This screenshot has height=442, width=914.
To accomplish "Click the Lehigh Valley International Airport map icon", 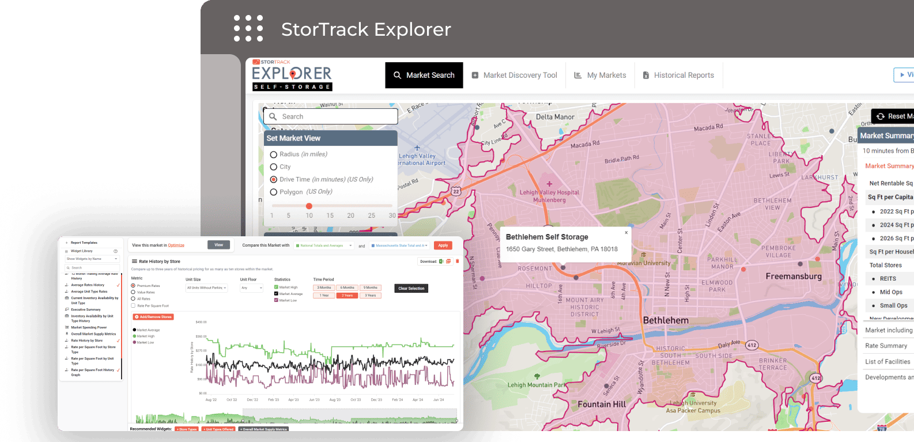I will 417,148.
